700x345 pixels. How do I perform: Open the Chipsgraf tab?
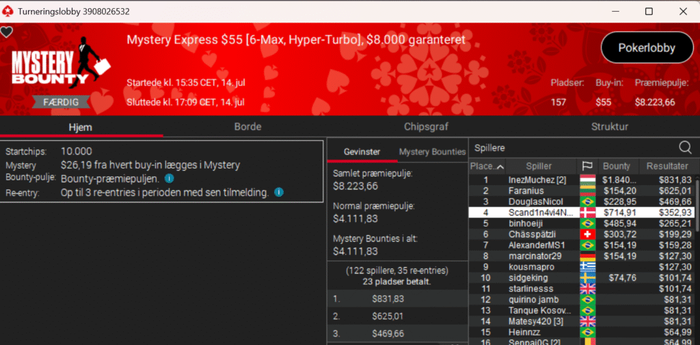426,127
